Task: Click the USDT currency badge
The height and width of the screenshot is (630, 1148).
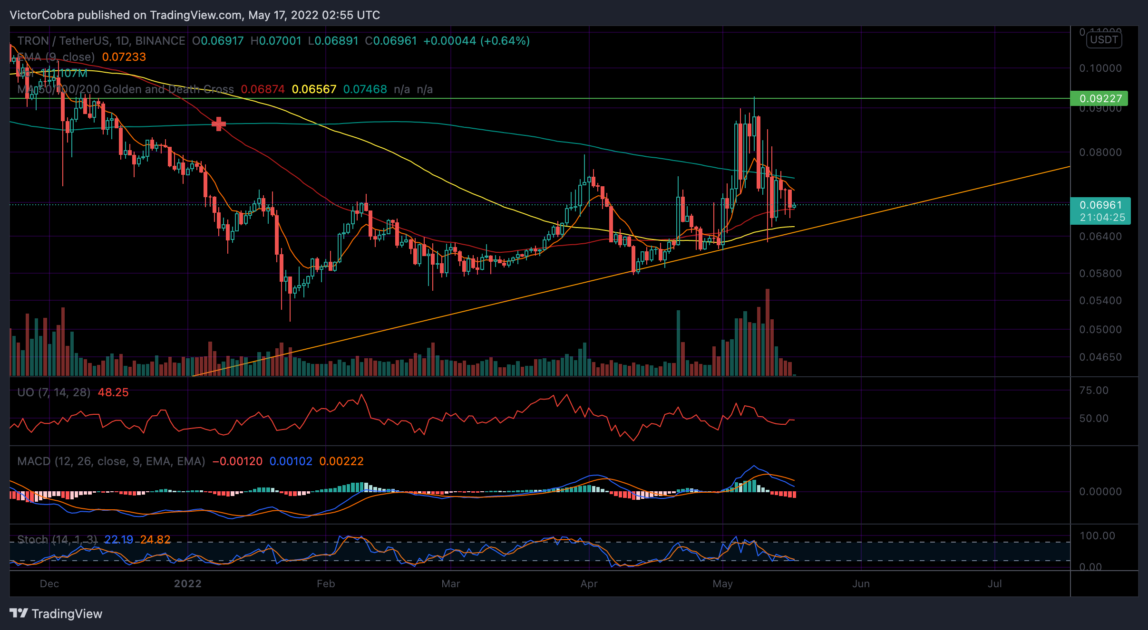Action: pos(1104,40)
